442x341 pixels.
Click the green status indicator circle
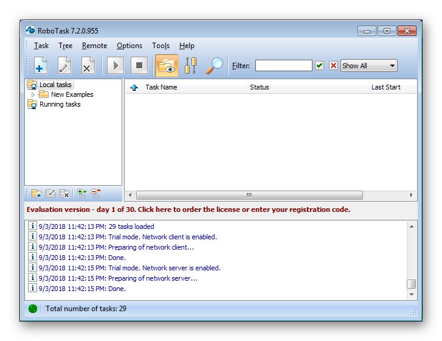[x=33, y=309]
